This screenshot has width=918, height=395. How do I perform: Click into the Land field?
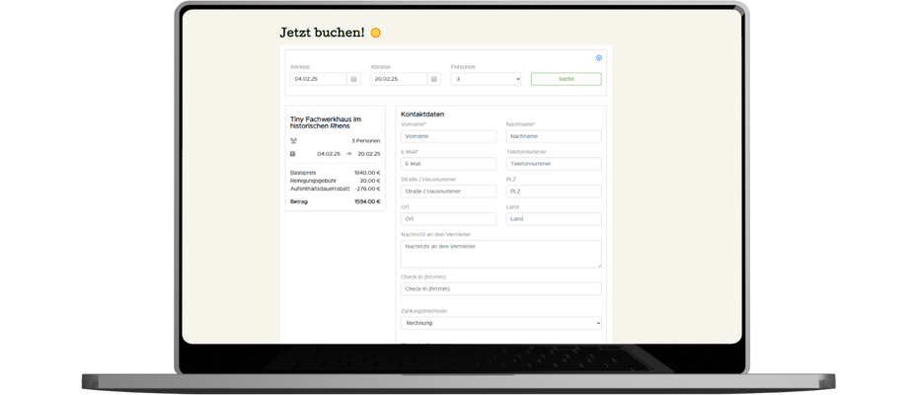(554, 218)
